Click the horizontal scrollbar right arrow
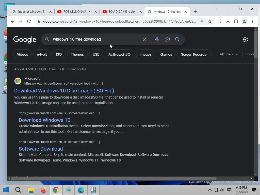260x195 pixels. click(252, 178)
